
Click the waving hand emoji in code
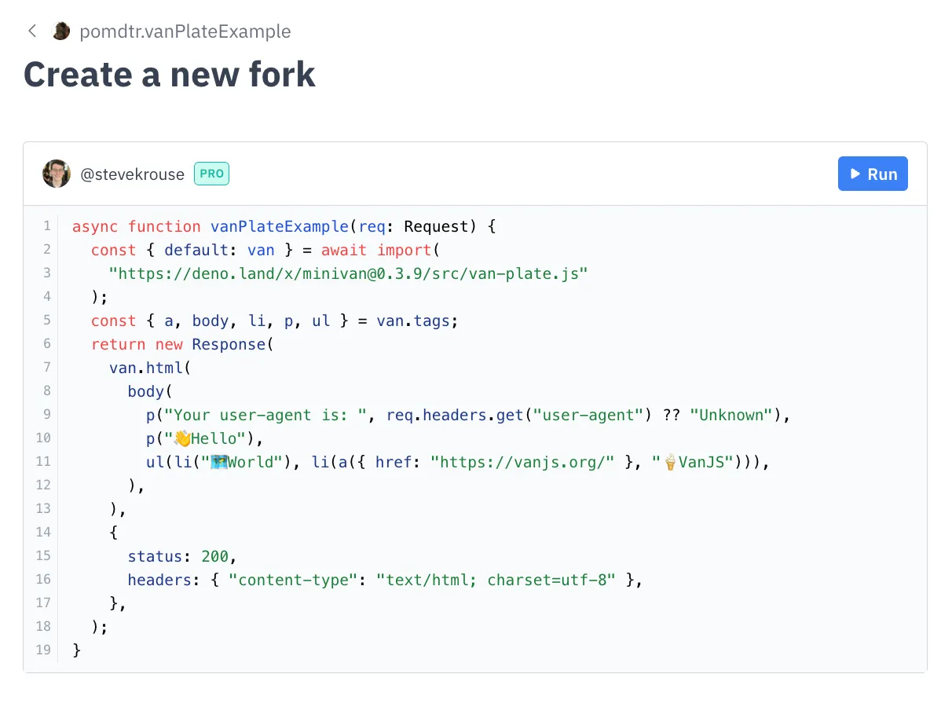pos(182,438)
